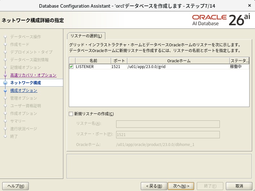Screen dimensions: 255x191
Task: Click the 作成モード step label
Action: (20, 44)
